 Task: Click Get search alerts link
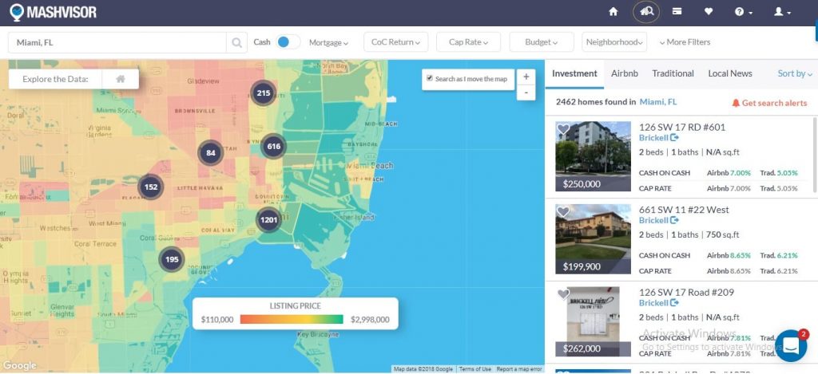[x=769, y=103]
